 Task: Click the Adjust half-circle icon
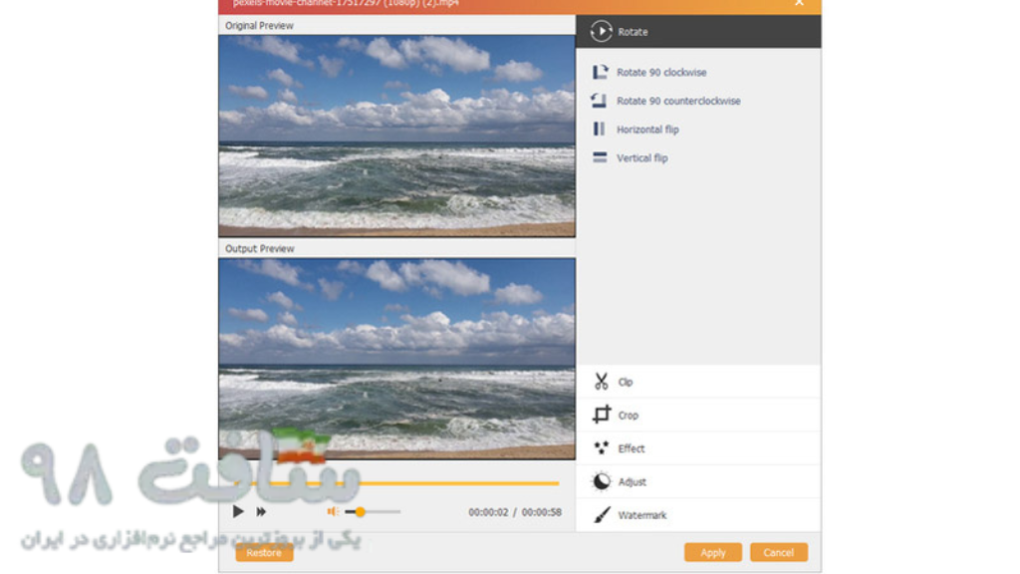pyautogui.click(x=602, y=481)
